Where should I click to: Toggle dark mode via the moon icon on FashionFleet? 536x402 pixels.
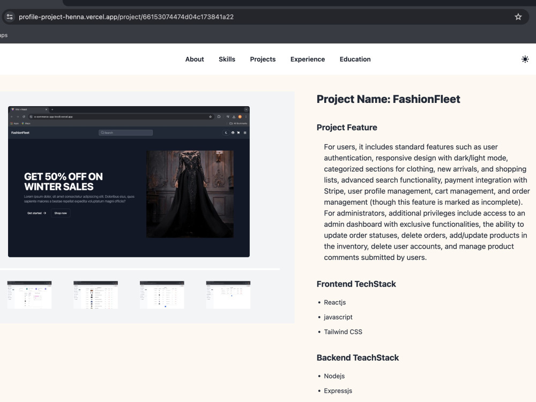coord(226,132)
